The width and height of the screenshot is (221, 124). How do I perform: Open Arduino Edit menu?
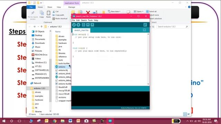tap(78, 20)
